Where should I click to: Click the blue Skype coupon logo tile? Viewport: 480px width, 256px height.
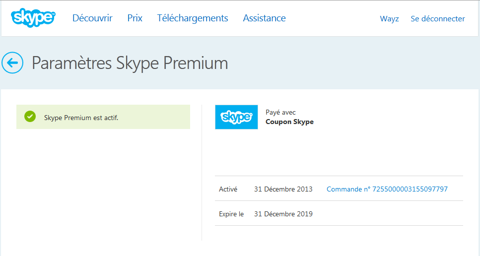(236, 117)
